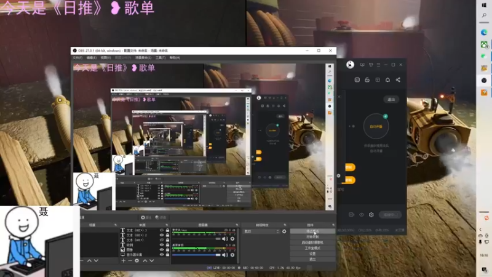492x277 pixels.
Task: Click the 退出 exit button in OBS controls
Action: pos(312,259)
